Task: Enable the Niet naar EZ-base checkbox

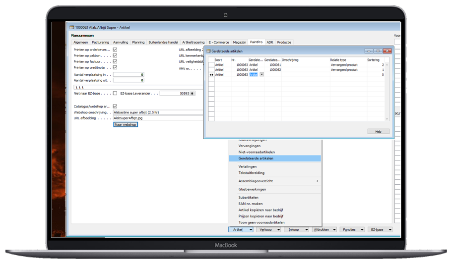Action: (115, 93)
